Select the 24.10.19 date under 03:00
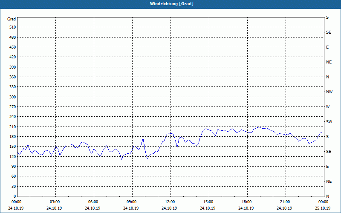 point(54,208)
